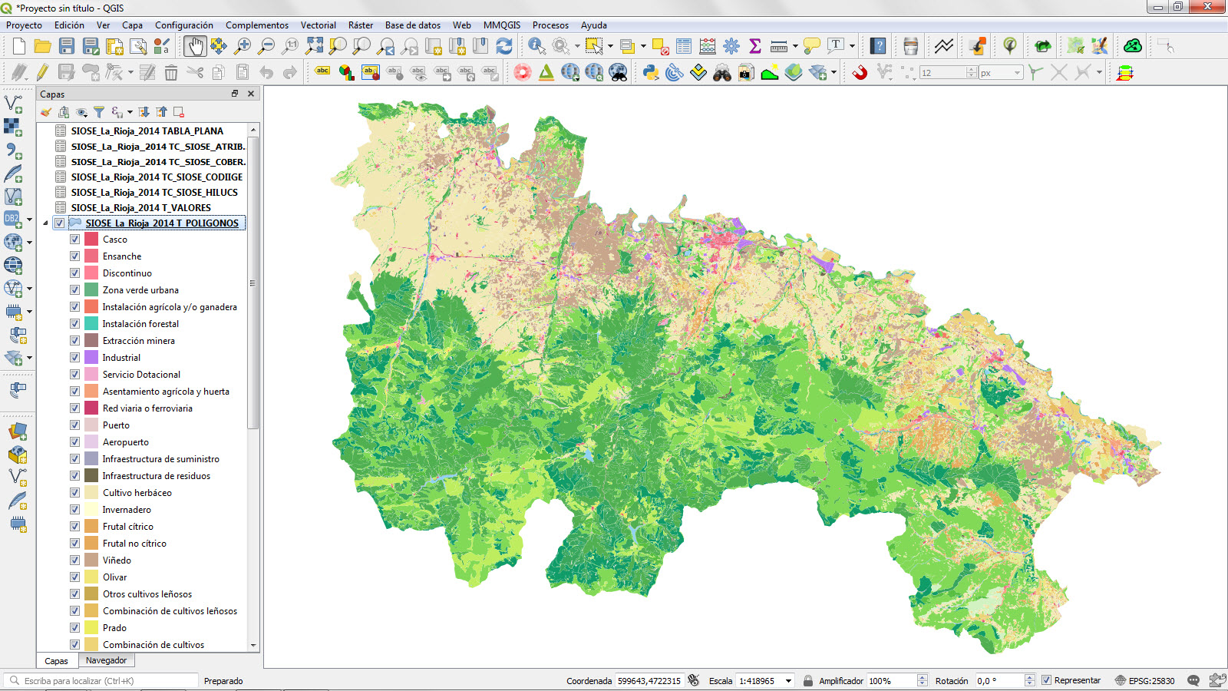Screen dimensions: 1228x691
Task: Refresh the map canvas with the blue arrows
Action: tap(504, 46)
